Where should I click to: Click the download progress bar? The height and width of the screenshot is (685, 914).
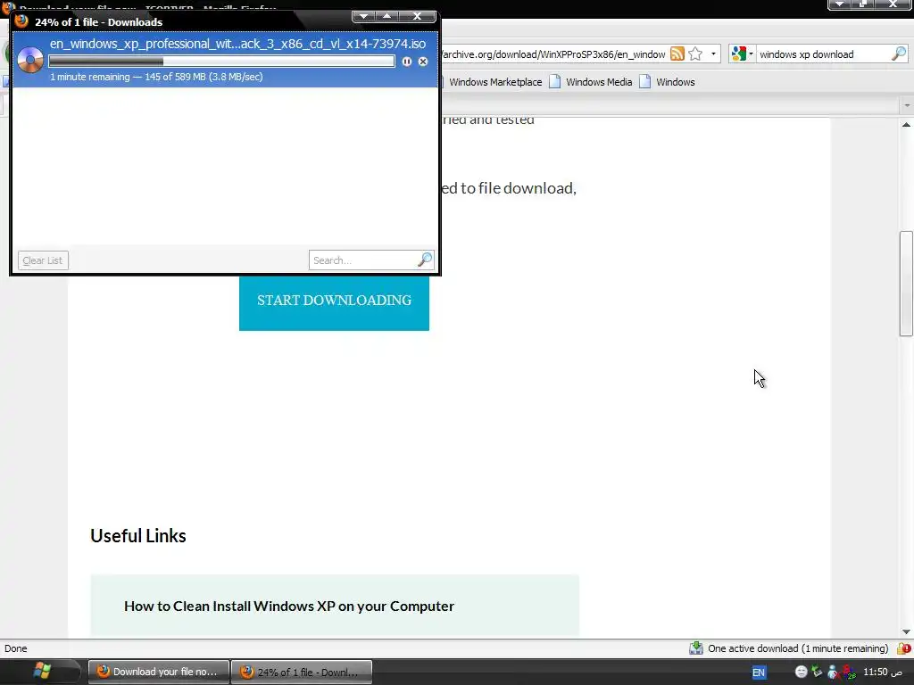pyautogui.click(x=221, y=62)
